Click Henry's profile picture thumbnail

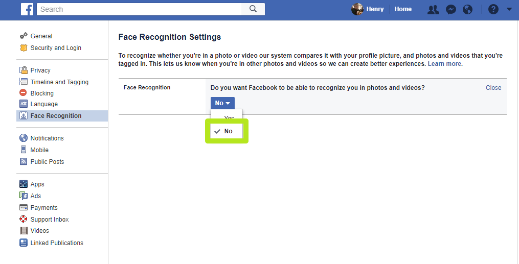357,9
